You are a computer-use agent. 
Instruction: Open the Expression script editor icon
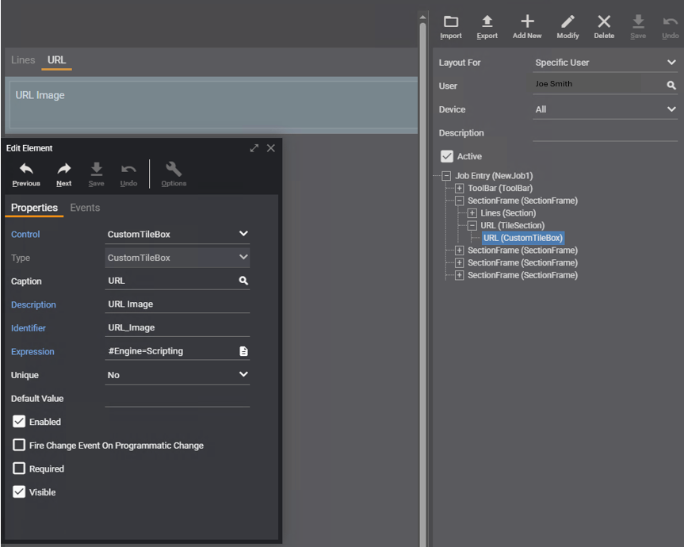click(x=243, y=351)
